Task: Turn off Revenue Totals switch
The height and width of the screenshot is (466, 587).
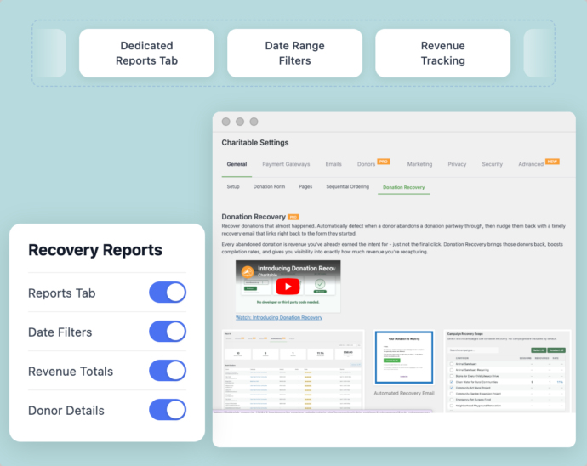Action: pos(168,371)
